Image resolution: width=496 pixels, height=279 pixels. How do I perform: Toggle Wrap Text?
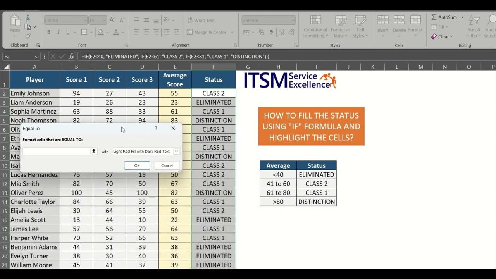coord(201,20)
